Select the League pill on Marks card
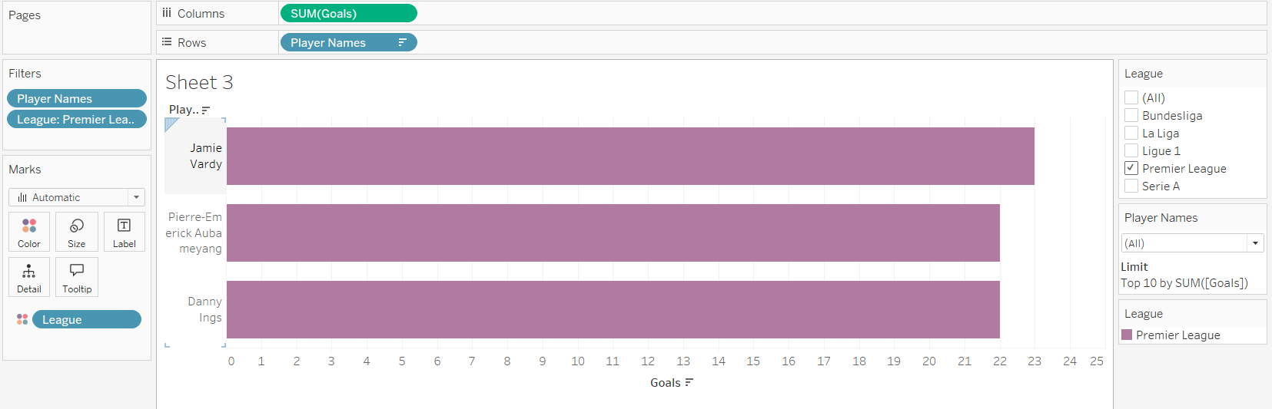 87,319
